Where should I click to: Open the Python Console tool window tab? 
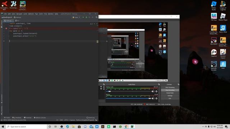40,118
